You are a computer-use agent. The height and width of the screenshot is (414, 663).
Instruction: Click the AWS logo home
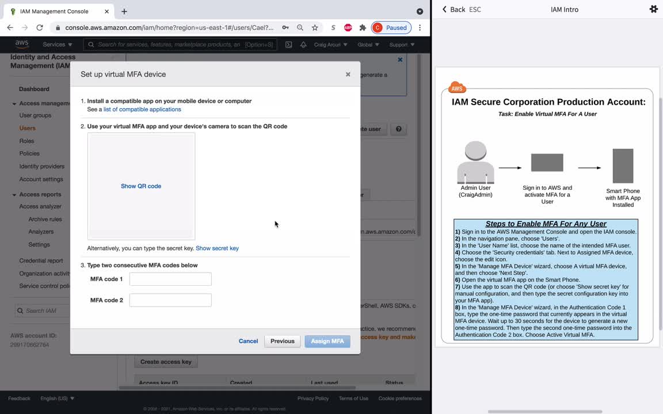click(x=21, y=44)
